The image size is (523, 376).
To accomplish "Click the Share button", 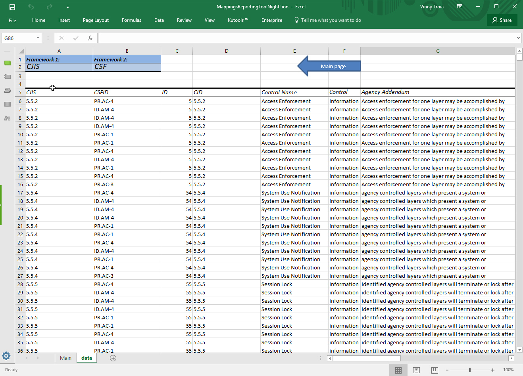I will tap(502, 20).
